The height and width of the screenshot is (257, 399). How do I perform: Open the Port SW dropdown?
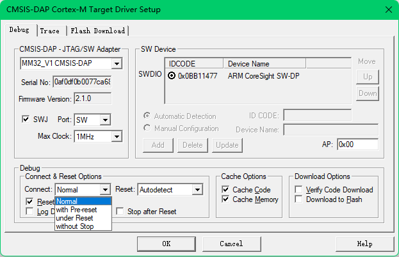click(x=105, y=120)
